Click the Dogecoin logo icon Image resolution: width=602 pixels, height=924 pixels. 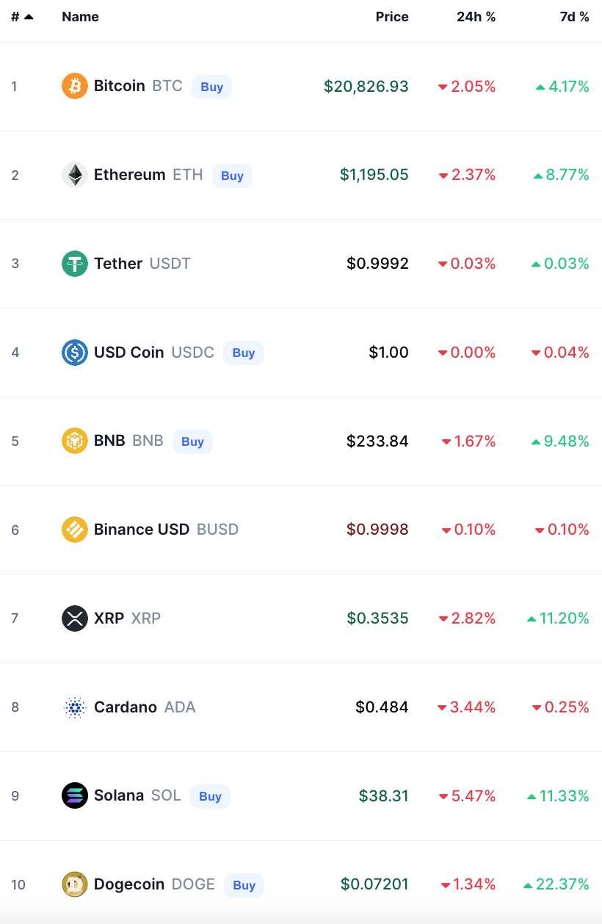click(74, 884)
